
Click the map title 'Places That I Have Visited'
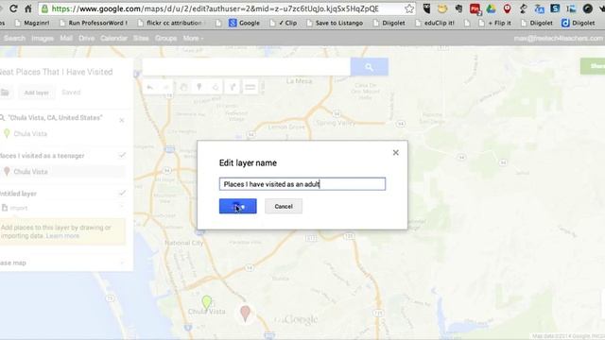click(x=56, y=72)
